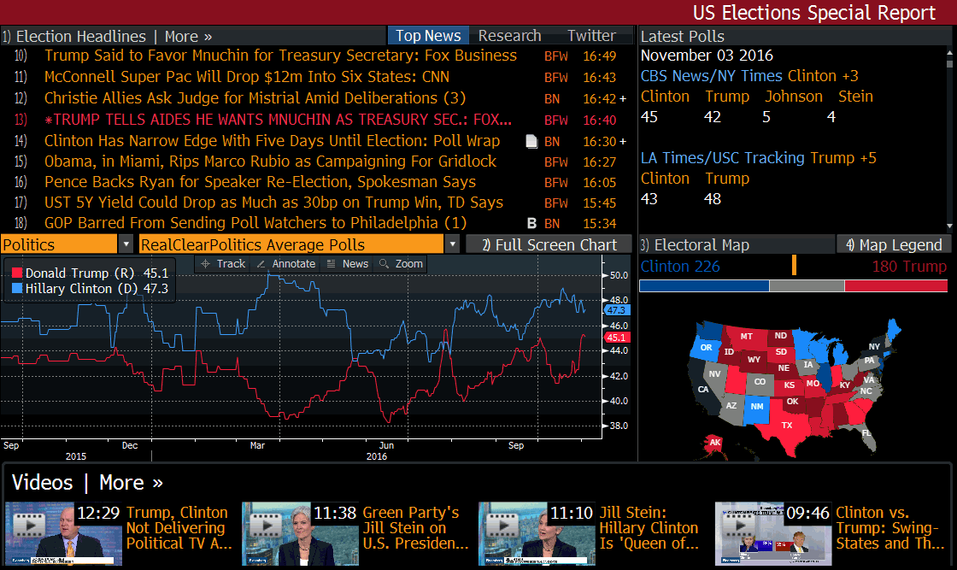Click the Zoom magnifier icon
This screenshot has width=957, height=570.
coord(384,264)
